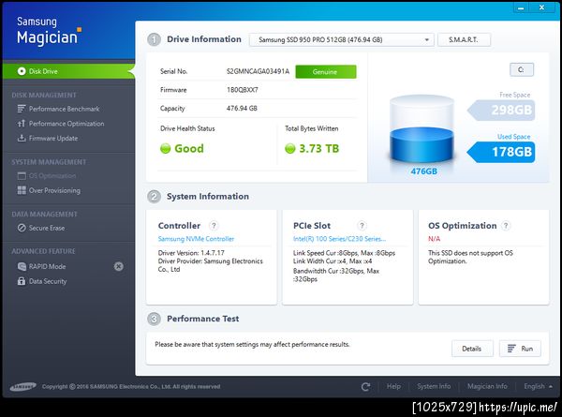Open System Info in the footer
This screenshot has width=562, height=417.
point(434,386)
